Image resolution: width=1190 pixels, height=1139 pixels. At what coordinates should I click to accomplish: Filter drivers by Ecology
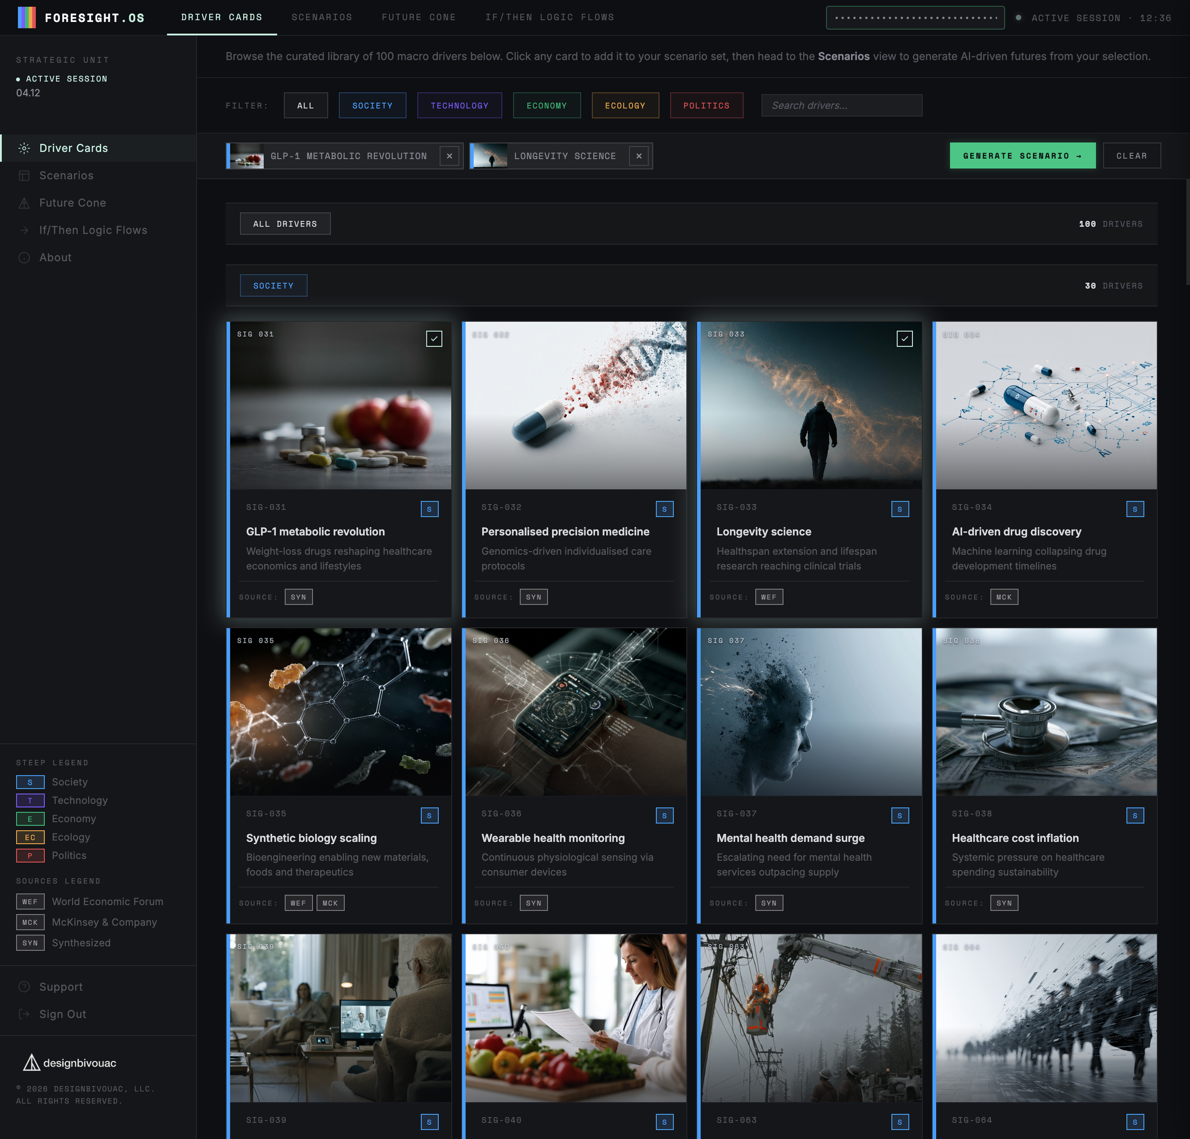click(x=625, y=106)
